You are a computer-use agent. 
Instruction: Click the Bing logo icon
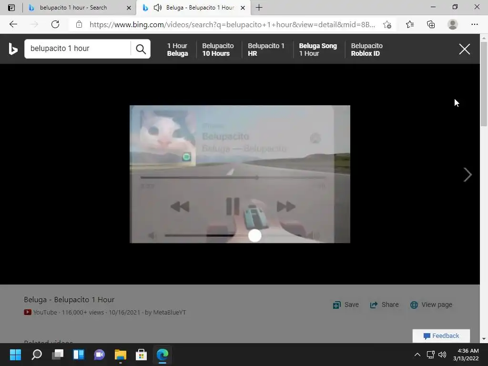point(13,49)
